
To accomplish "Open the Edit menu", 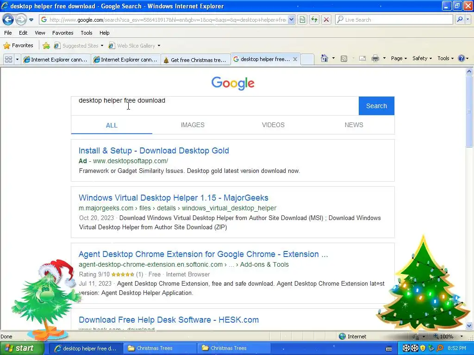I will tap(23, 33).
